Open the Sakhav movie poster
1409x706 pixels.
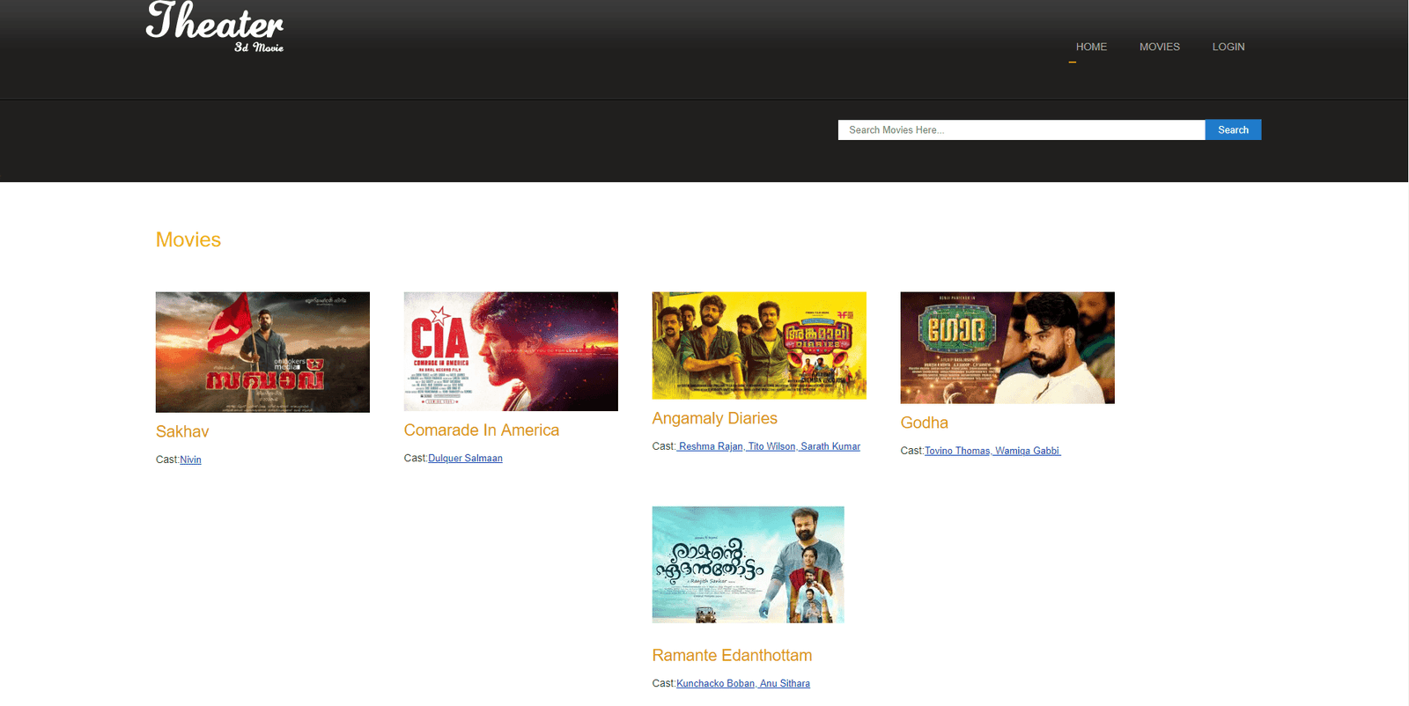tap(262, 352)
